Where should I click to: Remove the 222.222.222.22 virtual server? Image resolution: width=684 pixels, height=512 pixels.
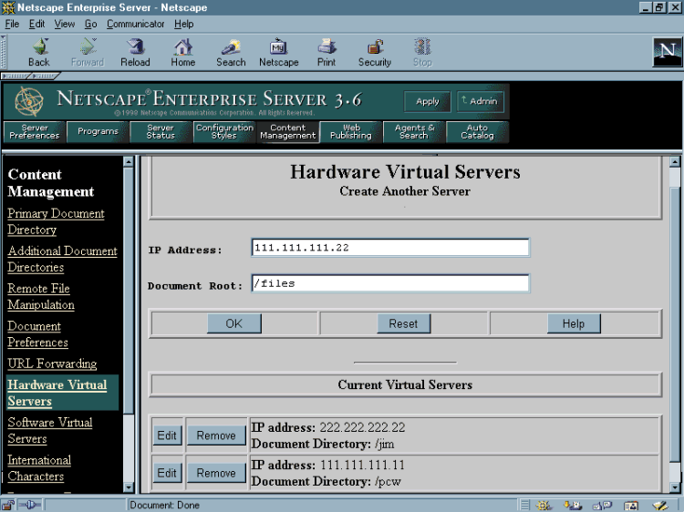pos(216,435)
